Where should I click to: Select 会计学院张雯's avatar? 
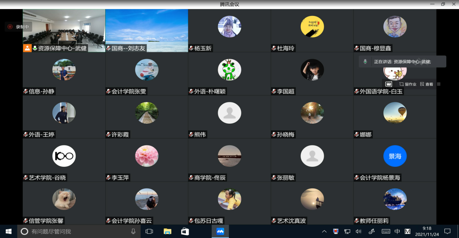click(x=146, y=70)
